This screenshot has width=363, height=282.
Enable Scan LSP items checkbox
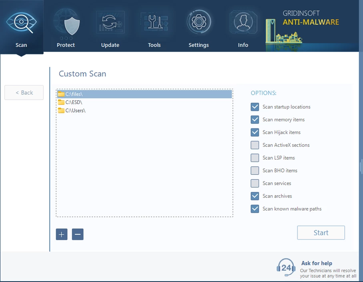255,158
